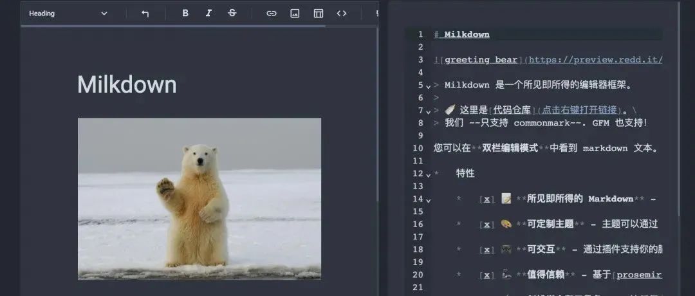This screenshot has height=296, width=695.
Task: Insert an image via toolbar icon
Action: tap(295, 14)
